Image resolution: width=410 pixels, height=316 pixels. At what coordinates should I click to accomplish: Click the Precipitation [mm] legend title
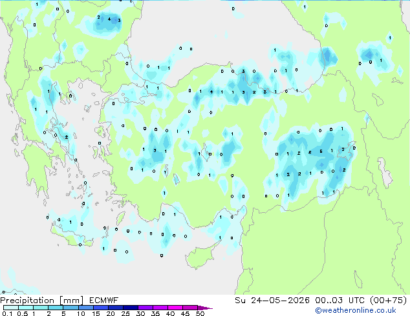point(42,301)
